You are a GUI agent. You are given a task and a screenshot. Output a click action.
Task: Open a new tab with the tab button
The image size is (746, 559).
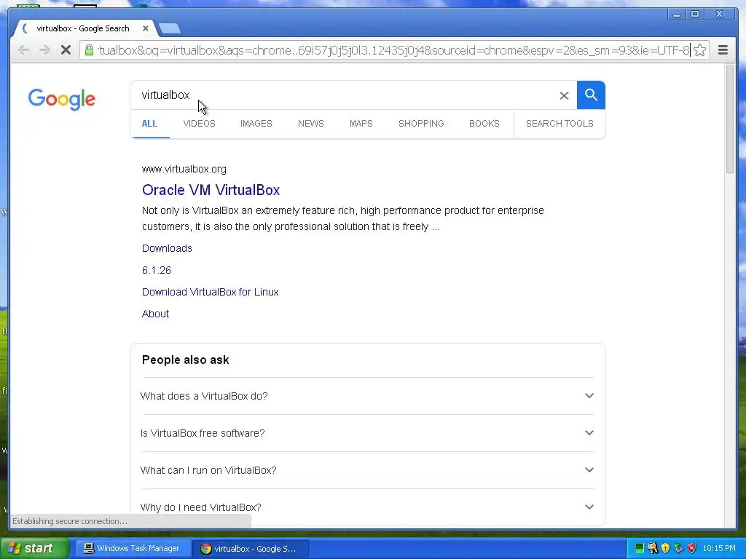click(x=169, y=28)
